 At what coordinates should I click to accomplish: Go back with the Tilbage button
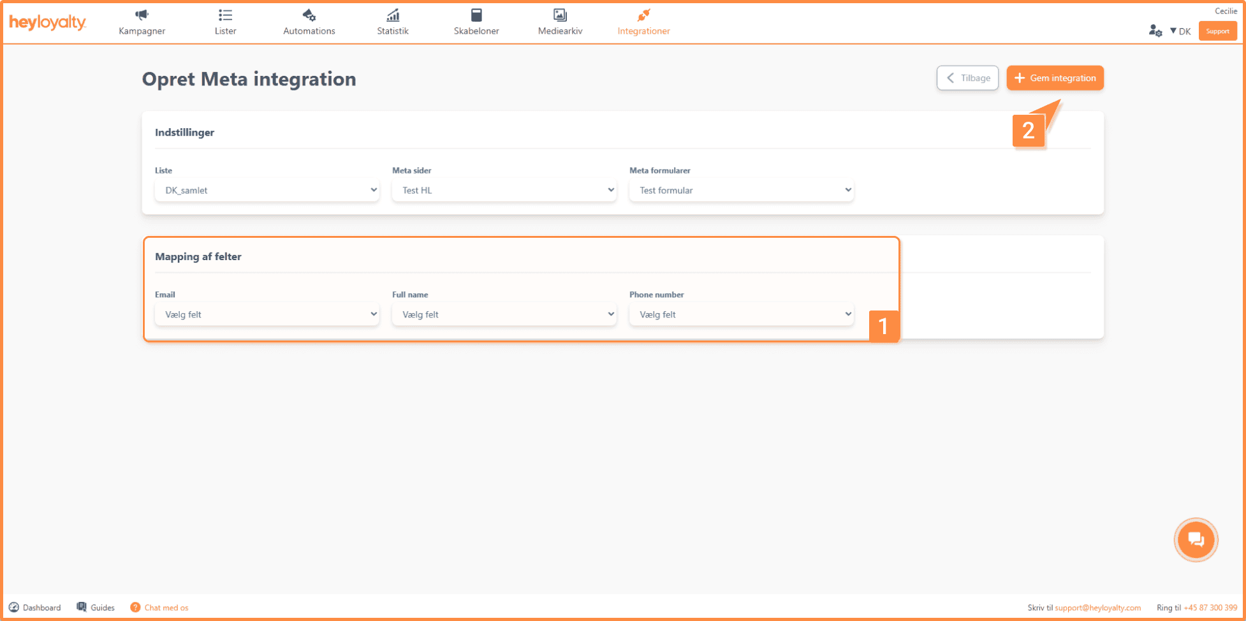pyautogui.click(x=967, y=78)
